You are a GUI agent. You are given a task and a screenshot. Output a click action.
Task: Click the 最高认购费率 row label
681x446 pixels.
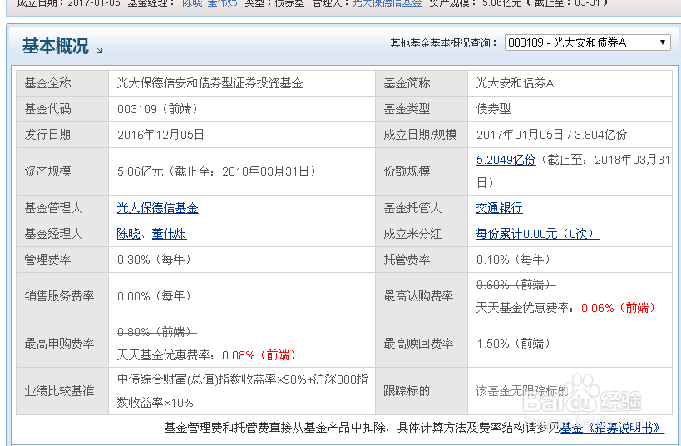click(419, 296)
